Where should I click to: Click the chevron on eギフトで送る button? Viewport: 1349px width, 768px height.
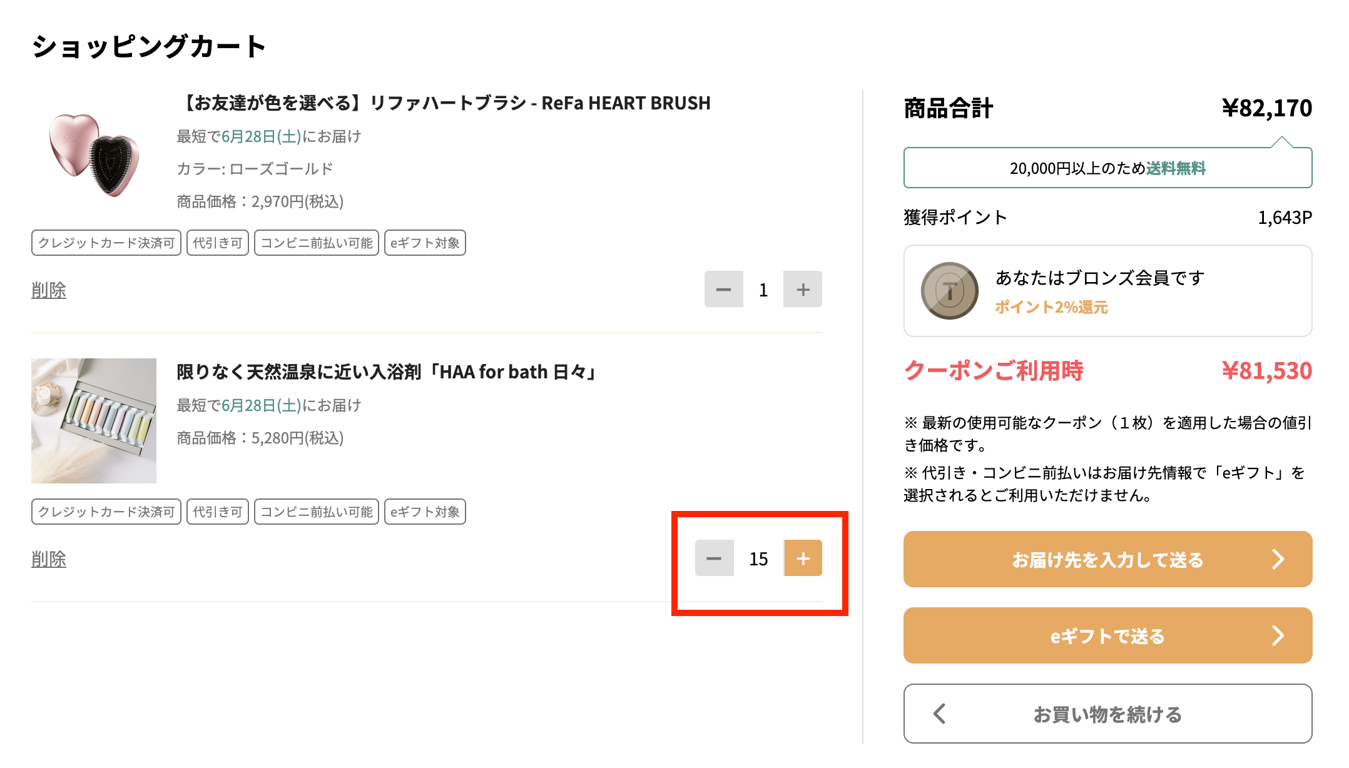coord(1278,635)
